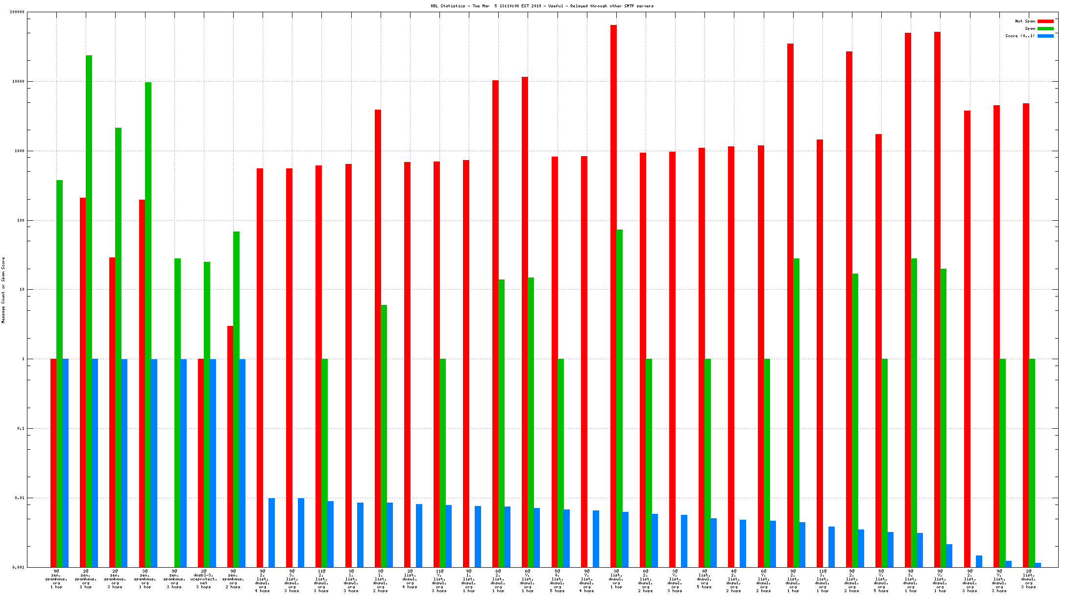Click the "11@ 3.list.dnswl.org 1 hop" label
Viewport: 1066px width, 599px height.
coord(823,581)
